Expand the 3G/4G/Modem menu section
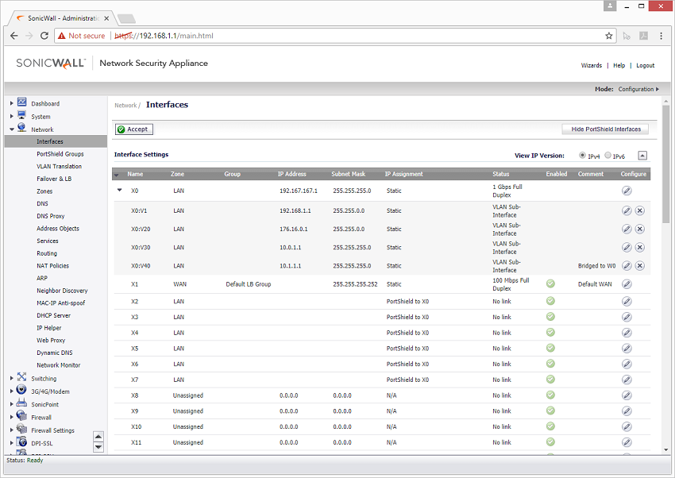 (12, 391)
